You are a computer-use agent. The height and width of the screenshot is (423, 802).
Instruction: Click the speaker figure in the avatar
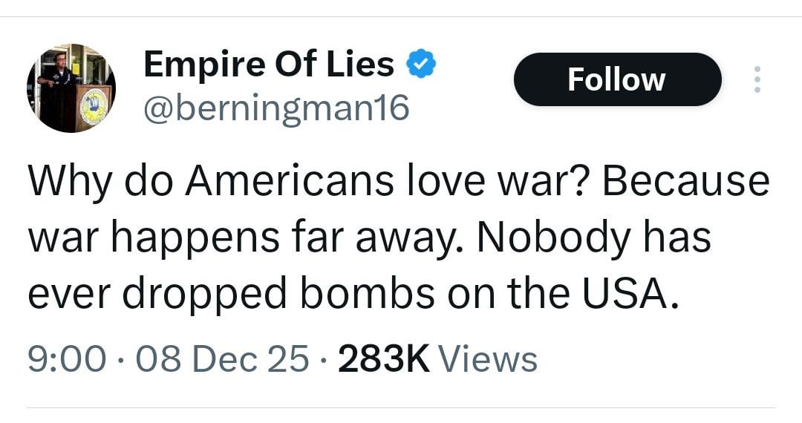pyautogui.click(x=57, y=82)
